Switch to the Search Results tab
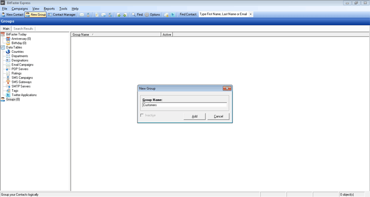Viewport: 370px width, 197px height. tap(23, 29)
